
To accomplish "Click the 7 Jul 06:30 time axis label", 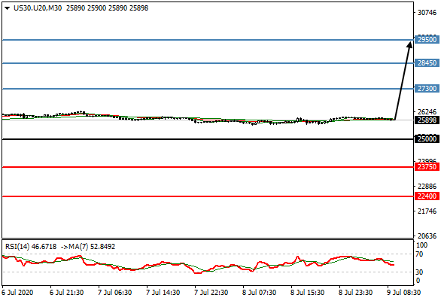I will [114, 293].
